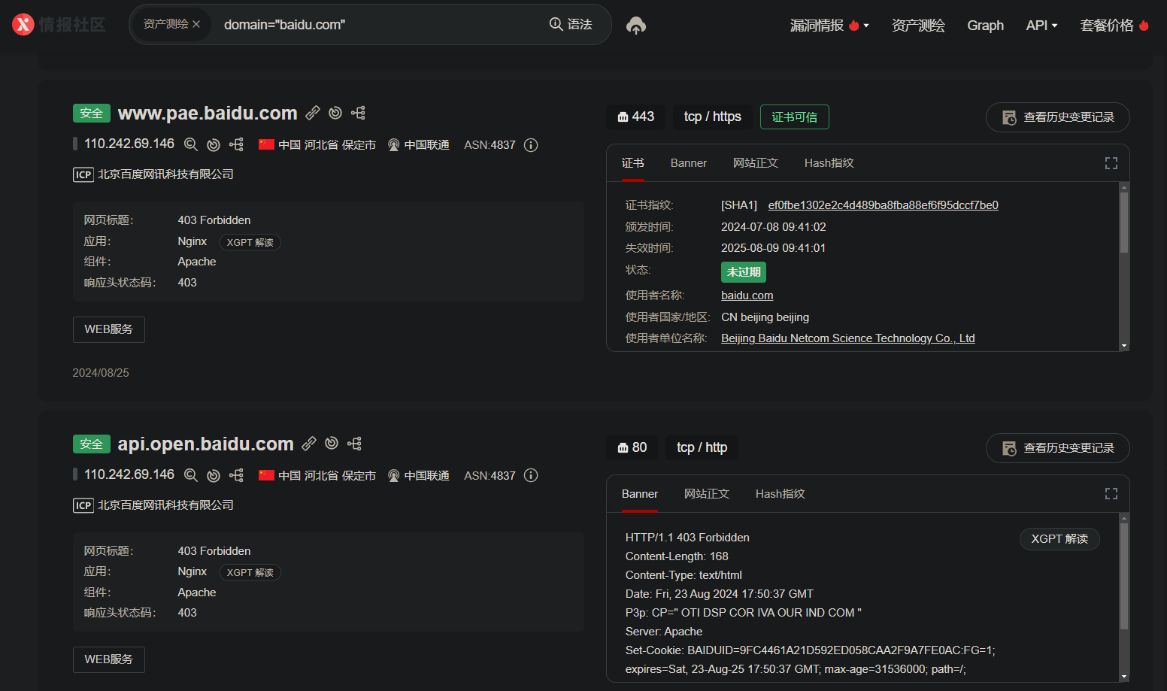View 查看历史变更记录 for www.pae.baidu.com
The width and height of the screenshot is (1167, 691).
(x=1058, y=117)
